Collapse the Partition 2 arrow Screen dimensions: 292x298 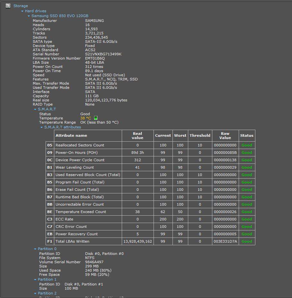click(x=35, y=293)
